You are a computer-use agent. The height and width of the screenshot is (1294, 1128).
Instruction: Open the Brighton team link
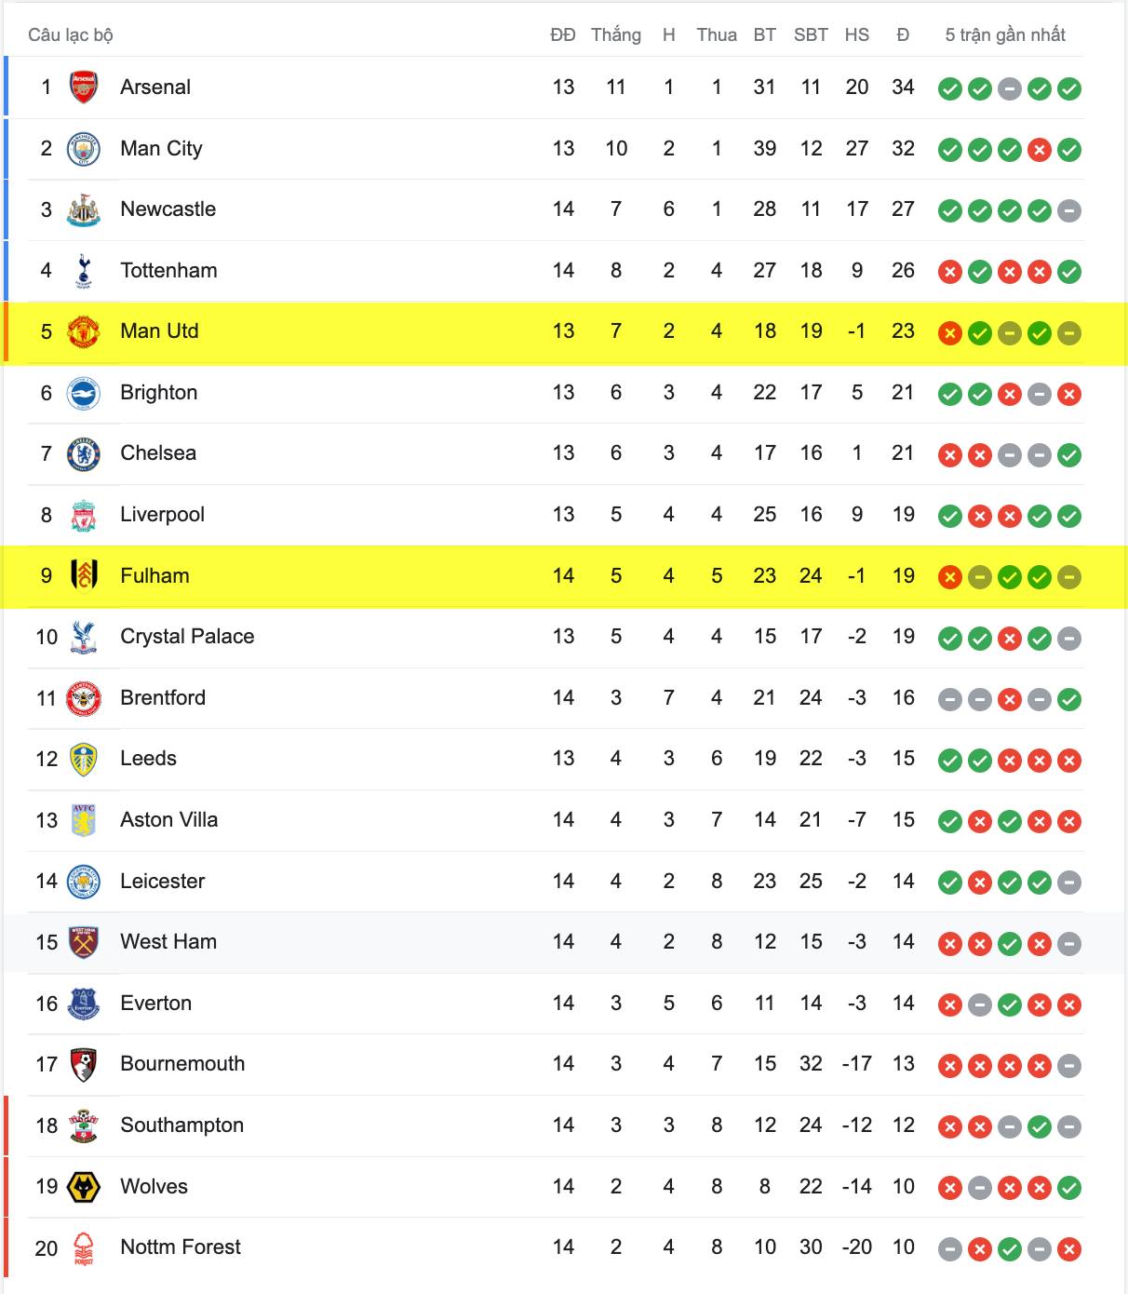coord(158,393)
